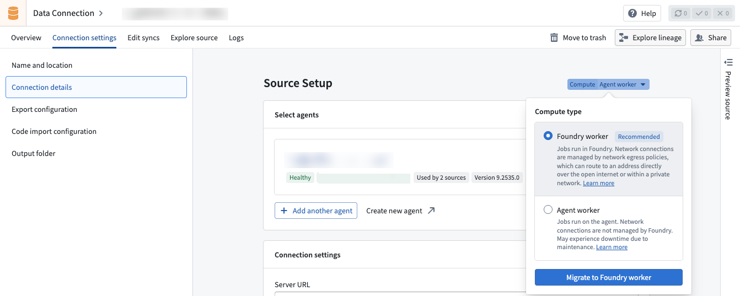Click the plus icon on Add another agent
The width and height of the screenshot is (740, 296).
click(x=284, y=211)
